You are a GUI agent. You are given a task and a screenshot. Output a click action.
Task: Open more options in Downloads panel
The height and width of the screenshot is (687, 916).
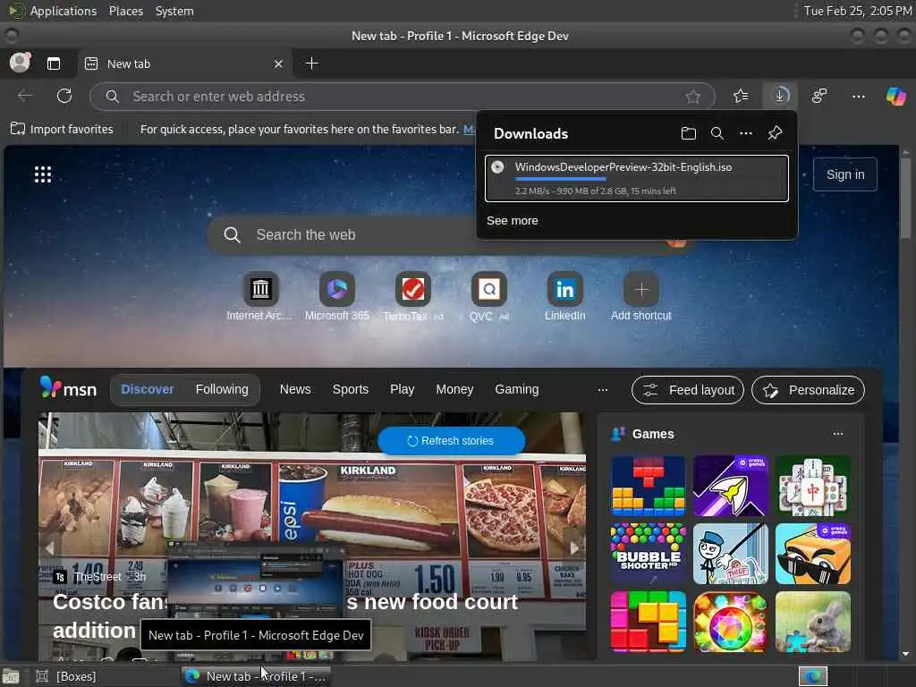point(745,133)
